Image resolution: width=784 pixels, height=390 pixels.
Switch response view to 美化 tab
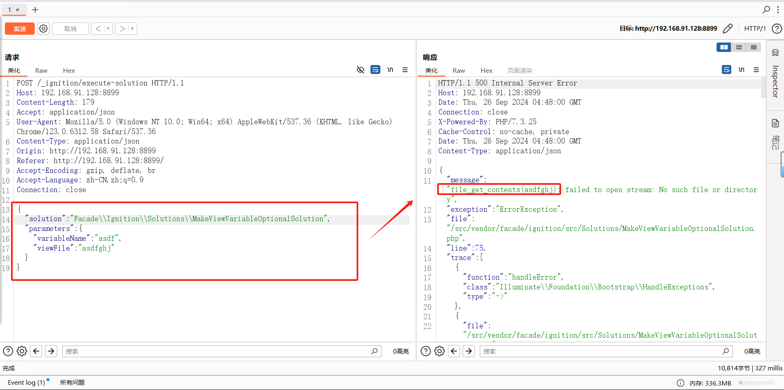point(431,70)
